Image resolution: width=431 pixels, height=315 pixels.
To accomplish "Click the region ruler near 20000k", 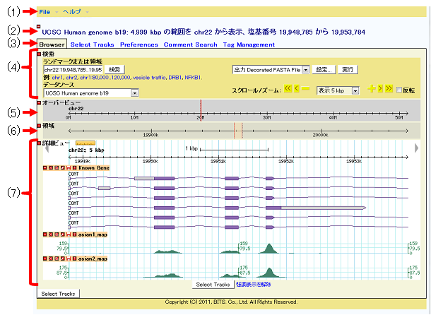I will (320, 131).
